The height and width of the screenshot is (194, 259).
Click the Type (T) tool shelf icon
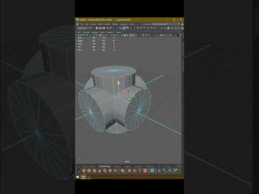(x=140, y=170)
